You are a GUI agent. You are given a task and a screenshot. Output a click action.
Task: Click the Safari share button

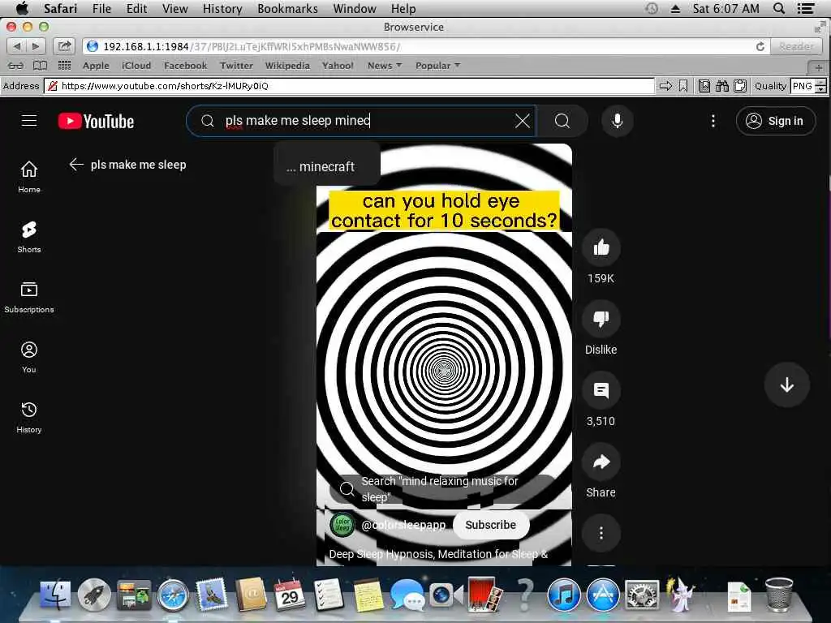point(64,46)
